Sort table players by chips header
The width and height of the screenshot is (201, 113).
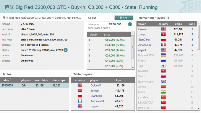[x=118, y=80]
